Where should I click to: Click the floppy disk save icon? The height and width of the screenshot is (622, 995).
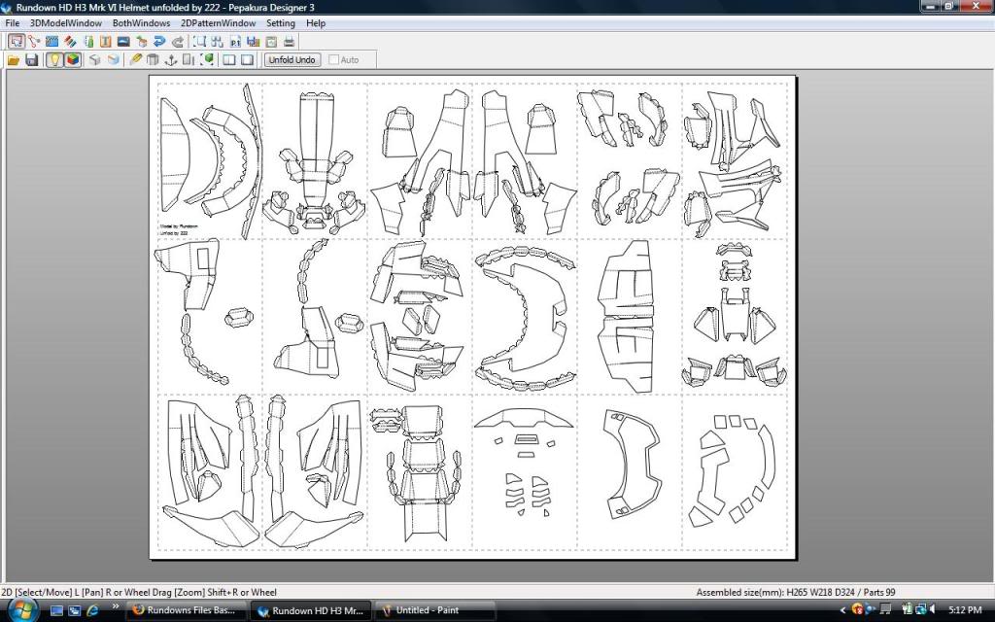32,59
